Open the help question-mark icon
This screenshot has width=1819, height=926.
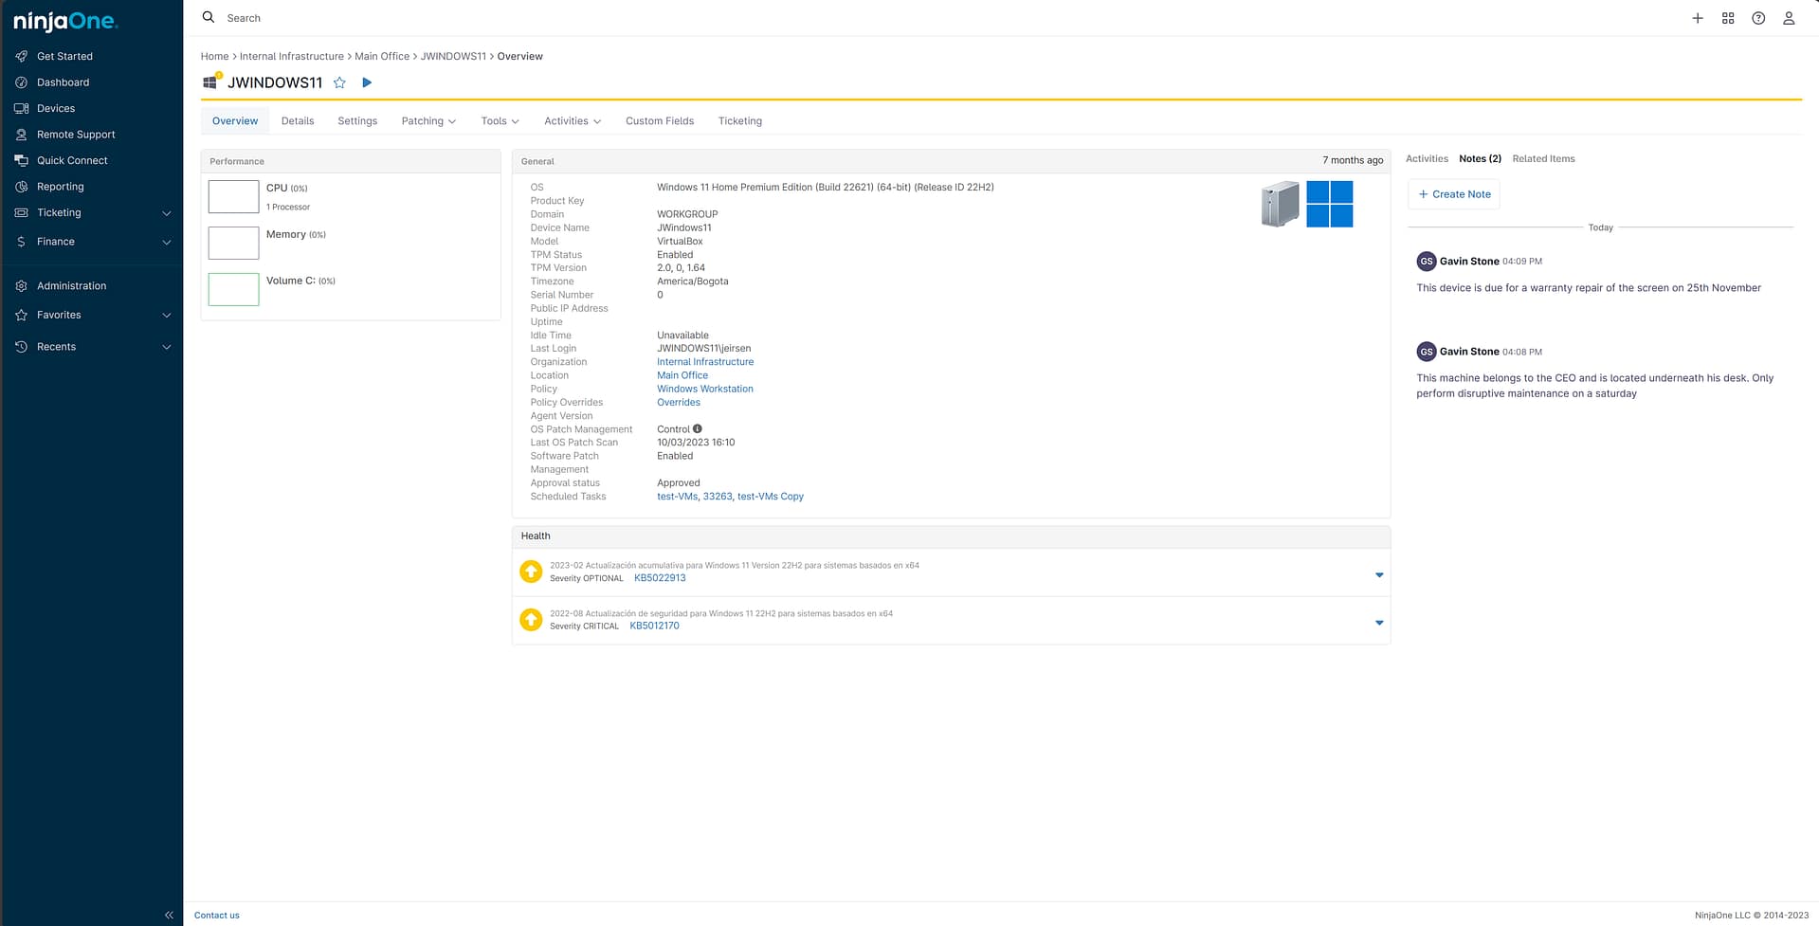click(1757, 18)
